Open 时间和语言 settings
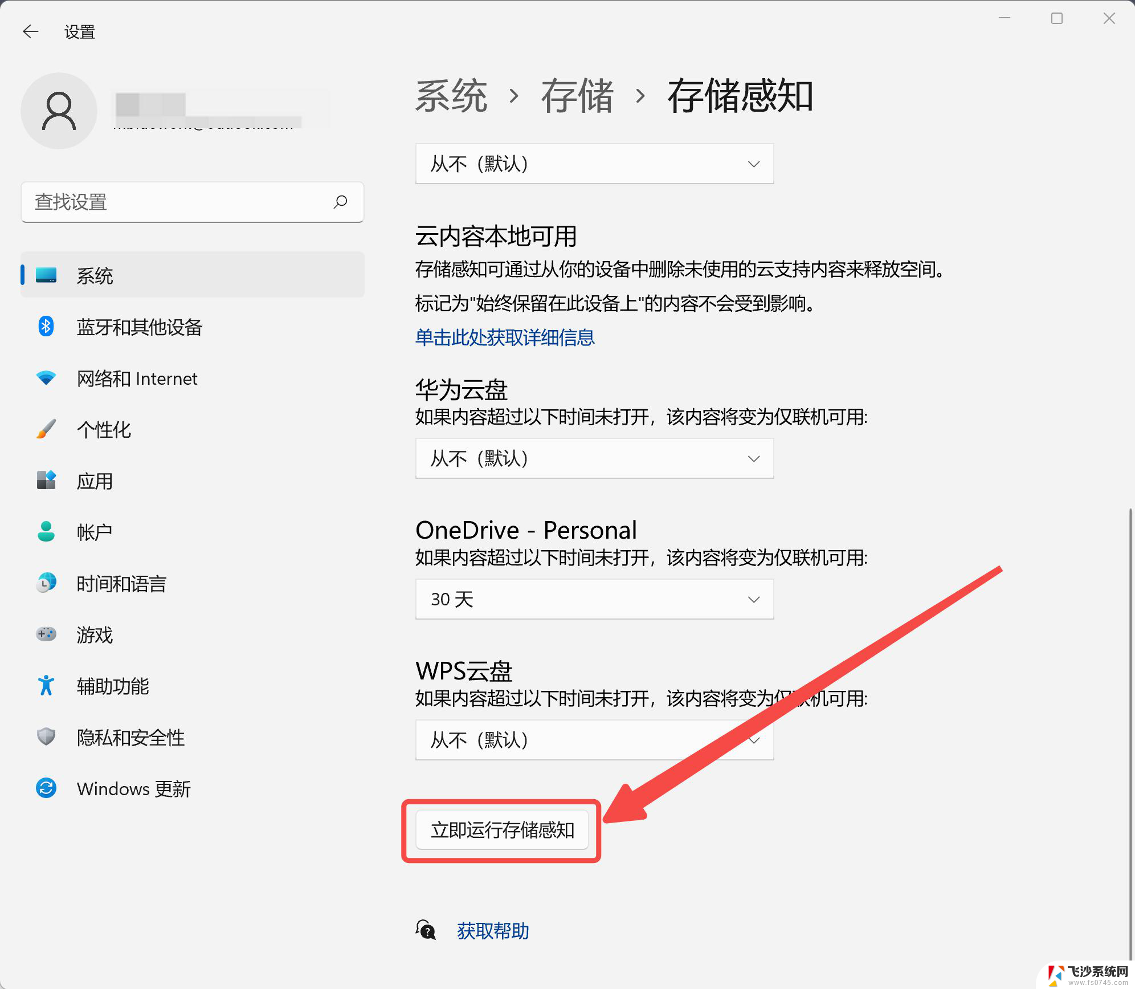 click(193, 583)
